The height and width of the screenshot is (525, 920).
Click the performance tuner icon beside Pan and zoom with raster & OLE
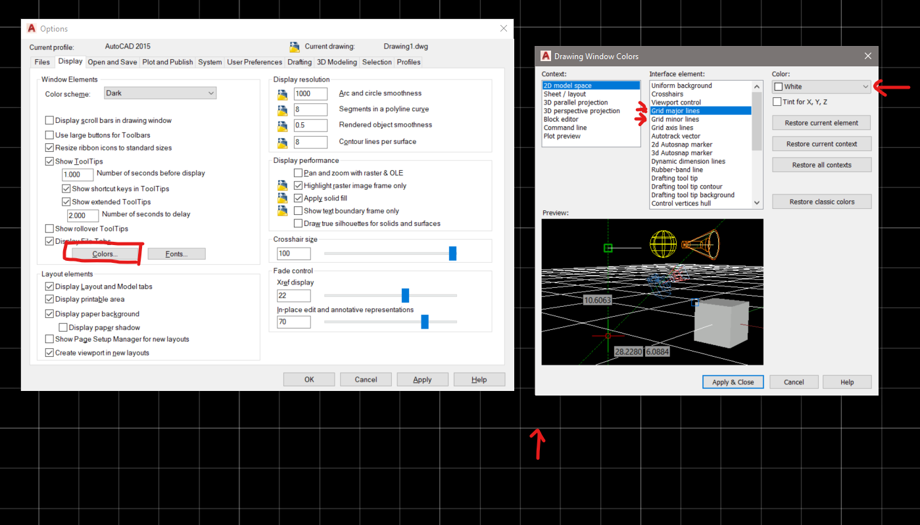coord(284,172)
